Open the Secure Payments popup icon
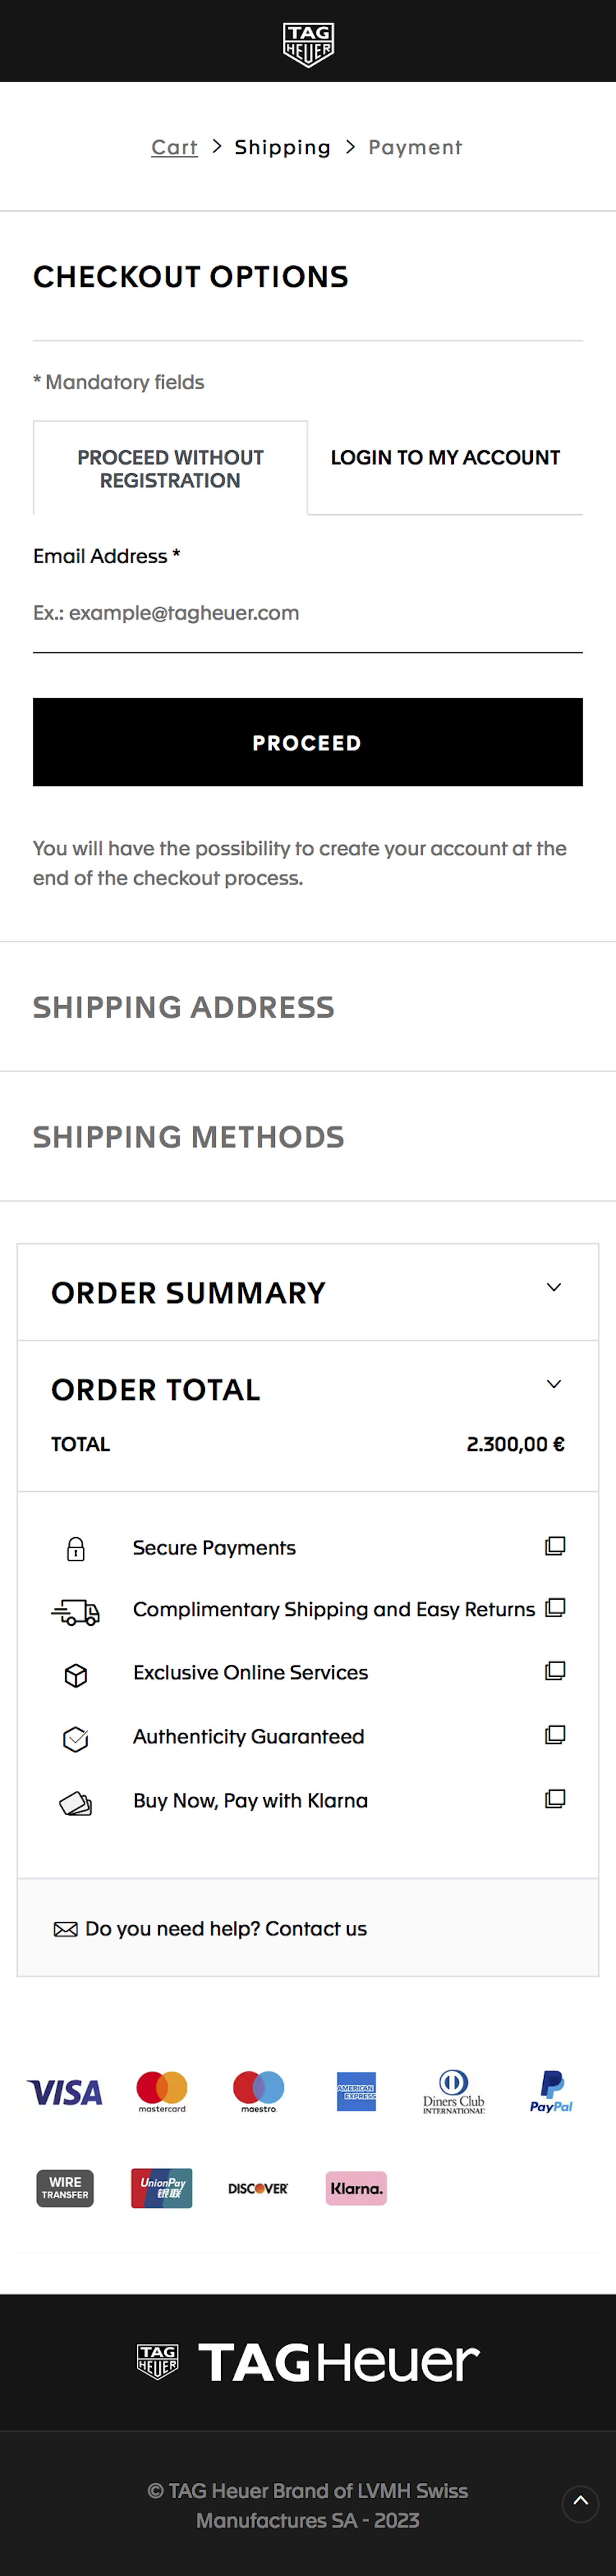This screenshot has height=2576, width=616. coord(555,1546)
